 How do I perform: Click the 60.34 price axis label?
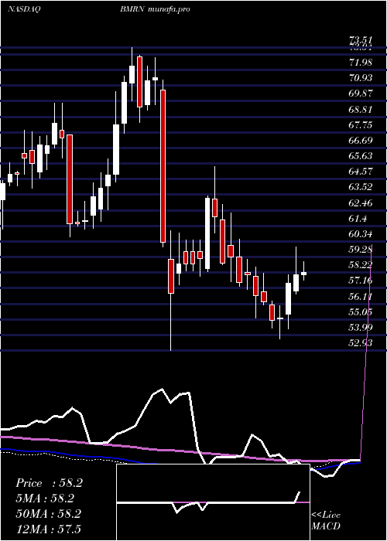[361, 234]
